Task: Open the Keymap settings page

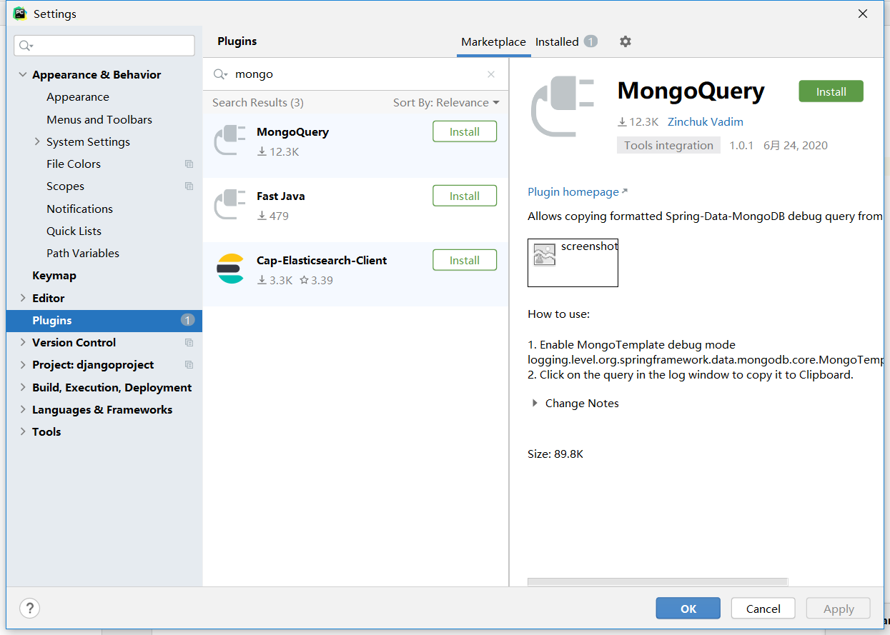Action: (x=54, y=276)
